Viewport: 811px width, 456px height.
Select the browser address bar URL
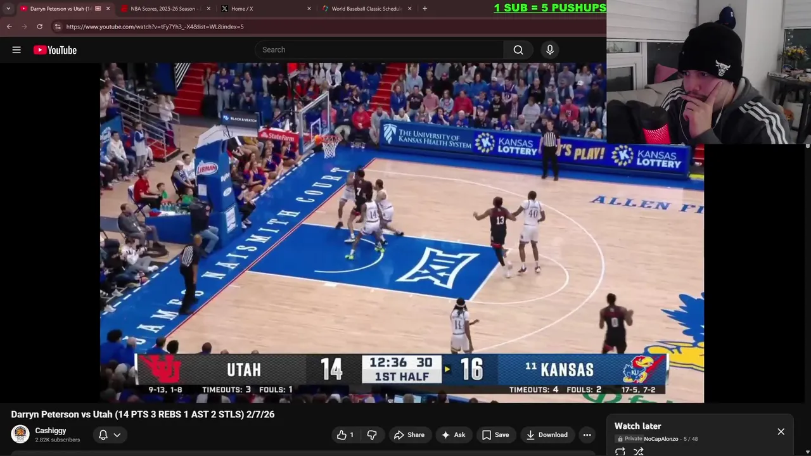click(155, 27)
